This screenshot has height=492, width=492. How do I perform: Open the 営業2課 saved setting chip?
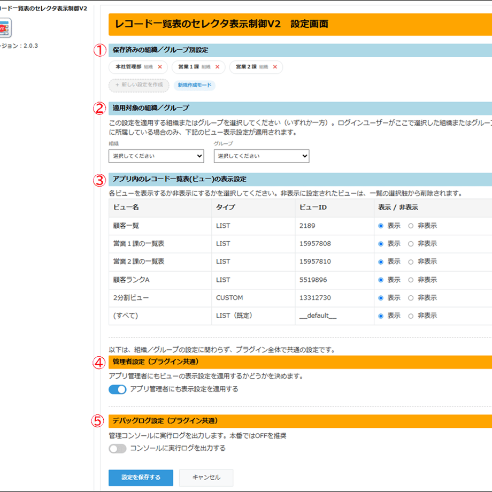[x=256, y=67]
